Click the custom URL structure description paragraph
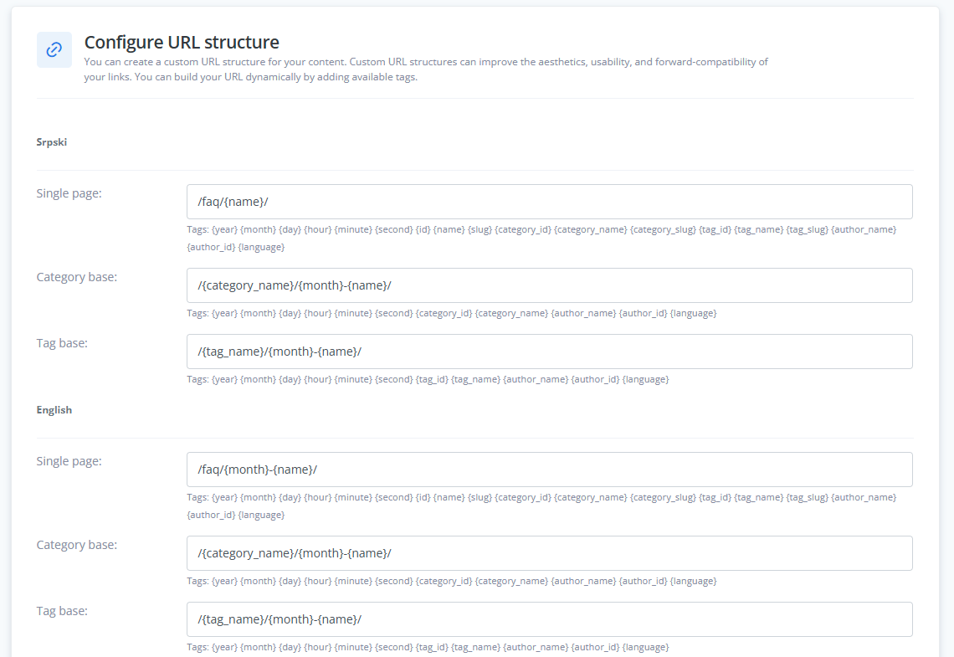Viewport: 954px width, 657px height. 426,69
